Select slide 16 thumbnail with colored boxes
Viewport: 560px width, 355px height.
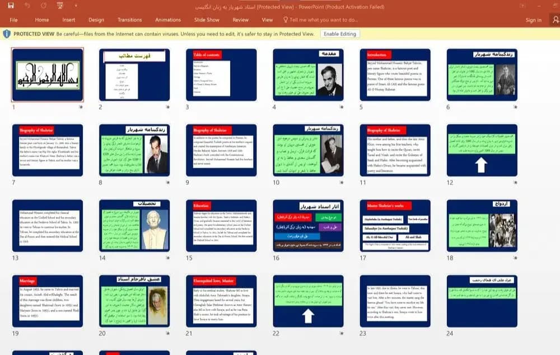(308, 226)
